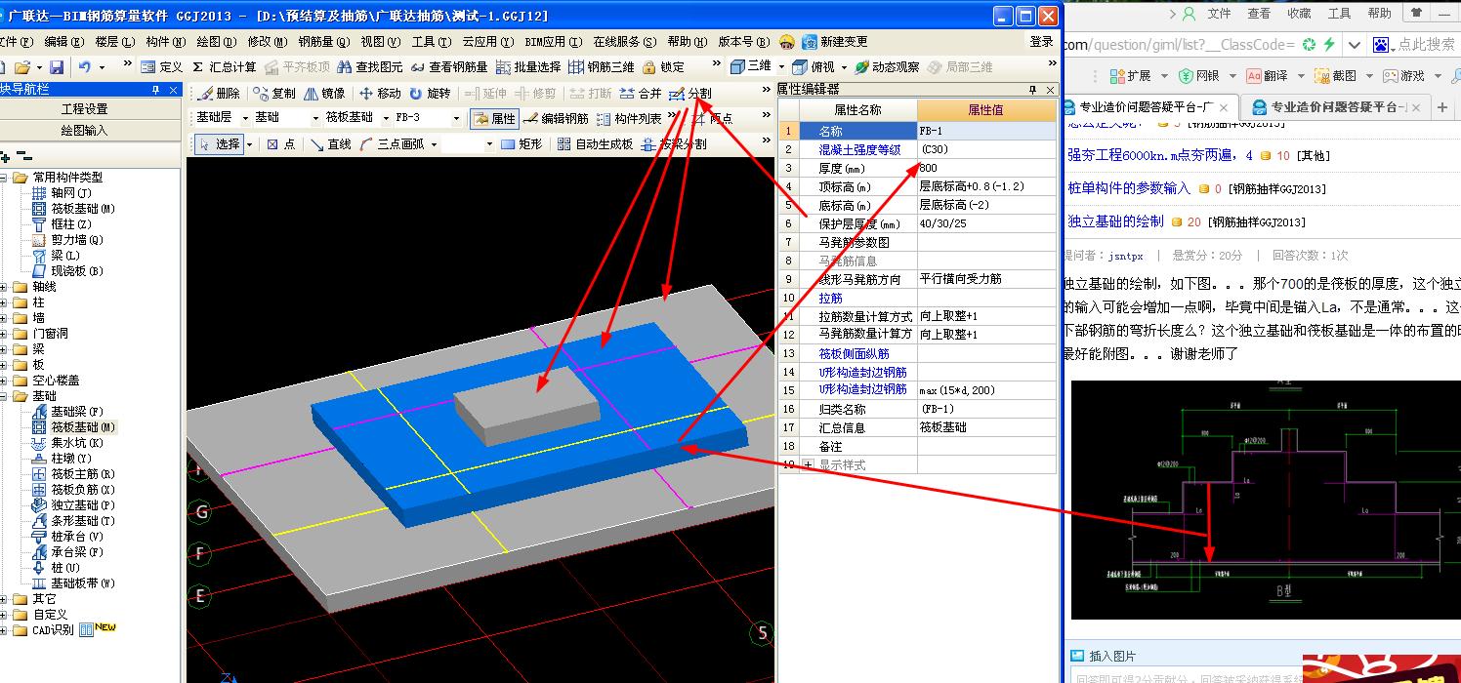The image size is (1461, 683).
Task: Open the 在线服务 menu
Action: pos(623,42)
